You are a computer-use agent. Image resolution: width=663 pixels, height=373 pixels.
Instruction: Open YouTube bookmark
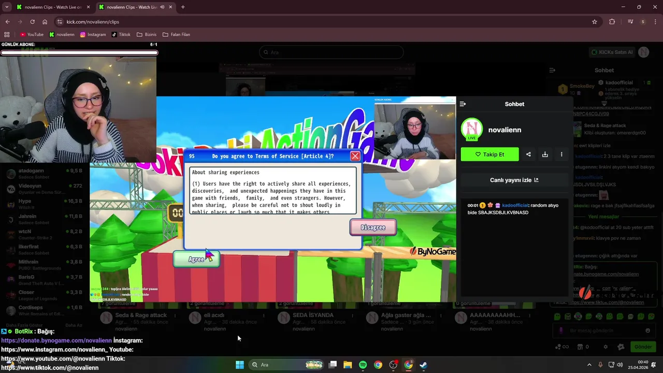pos(32,35)
